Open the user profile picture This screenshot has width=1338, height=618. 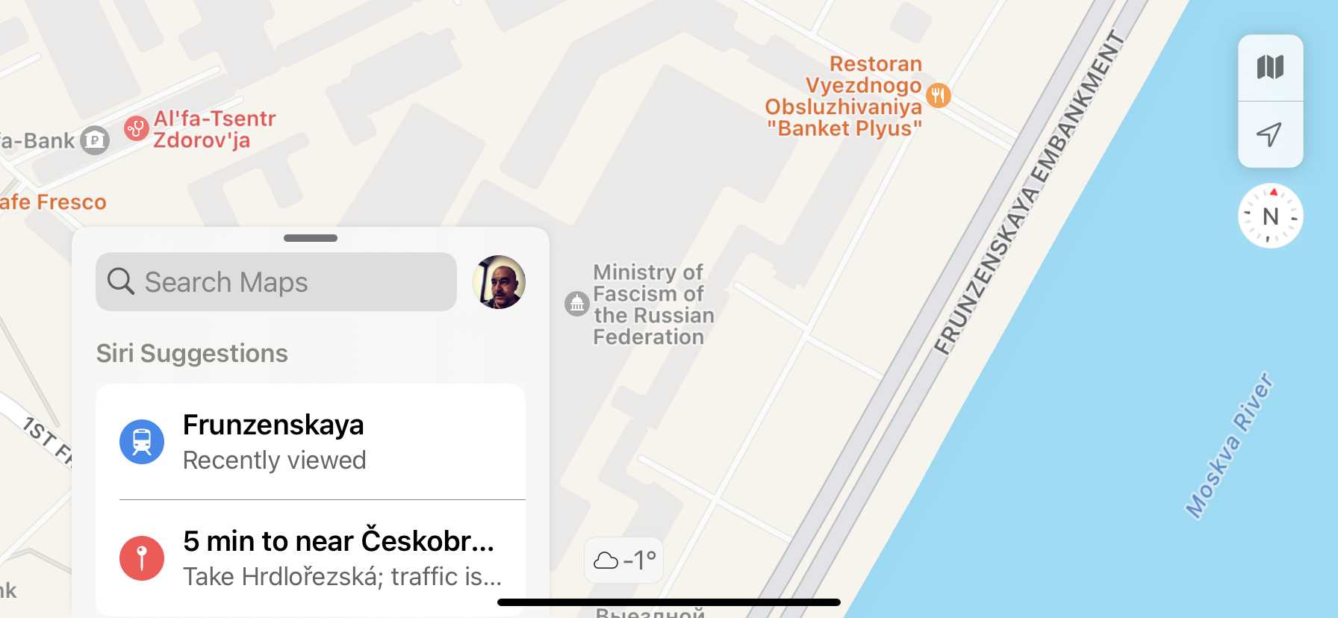(x=499, y=282)
